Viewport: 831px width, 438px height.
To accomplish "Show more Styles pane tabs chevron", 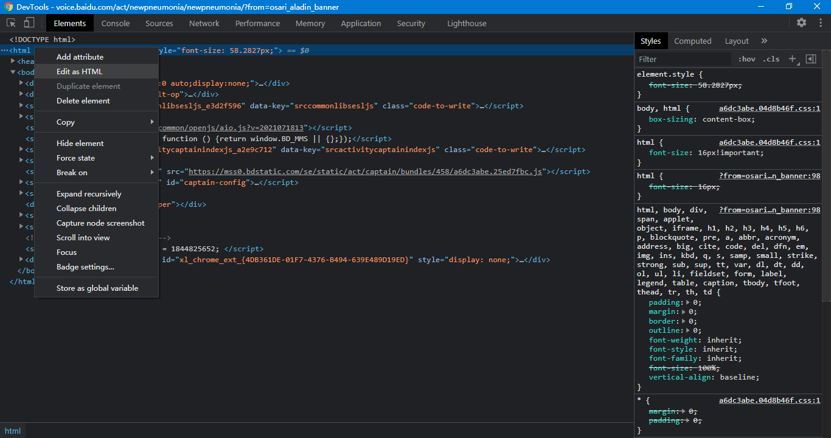I will [x=764, y=41].
